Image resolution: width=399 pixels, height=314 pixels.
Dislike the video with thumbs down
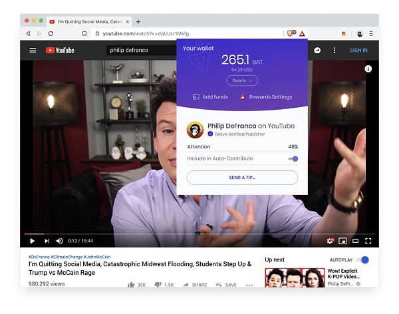[158, 285]
